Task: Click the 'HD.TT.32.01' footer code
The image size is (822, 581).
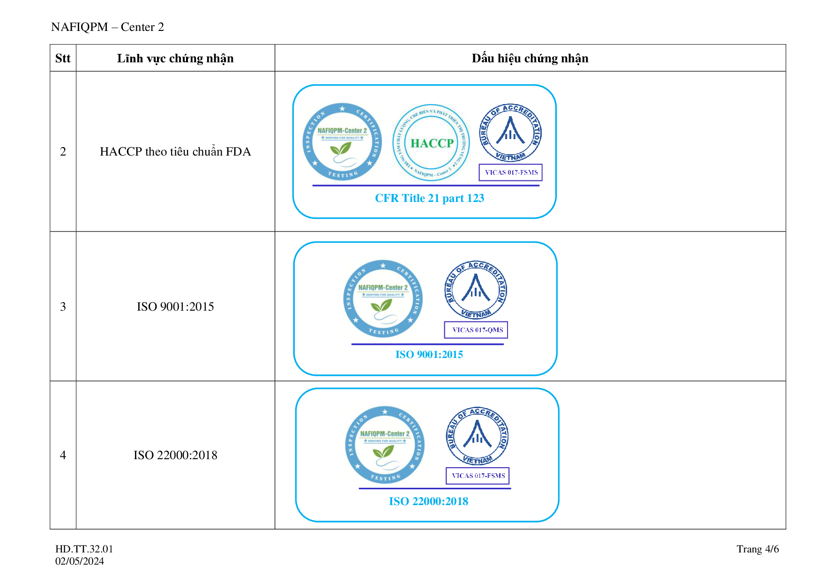Action: tap(84, 549)
